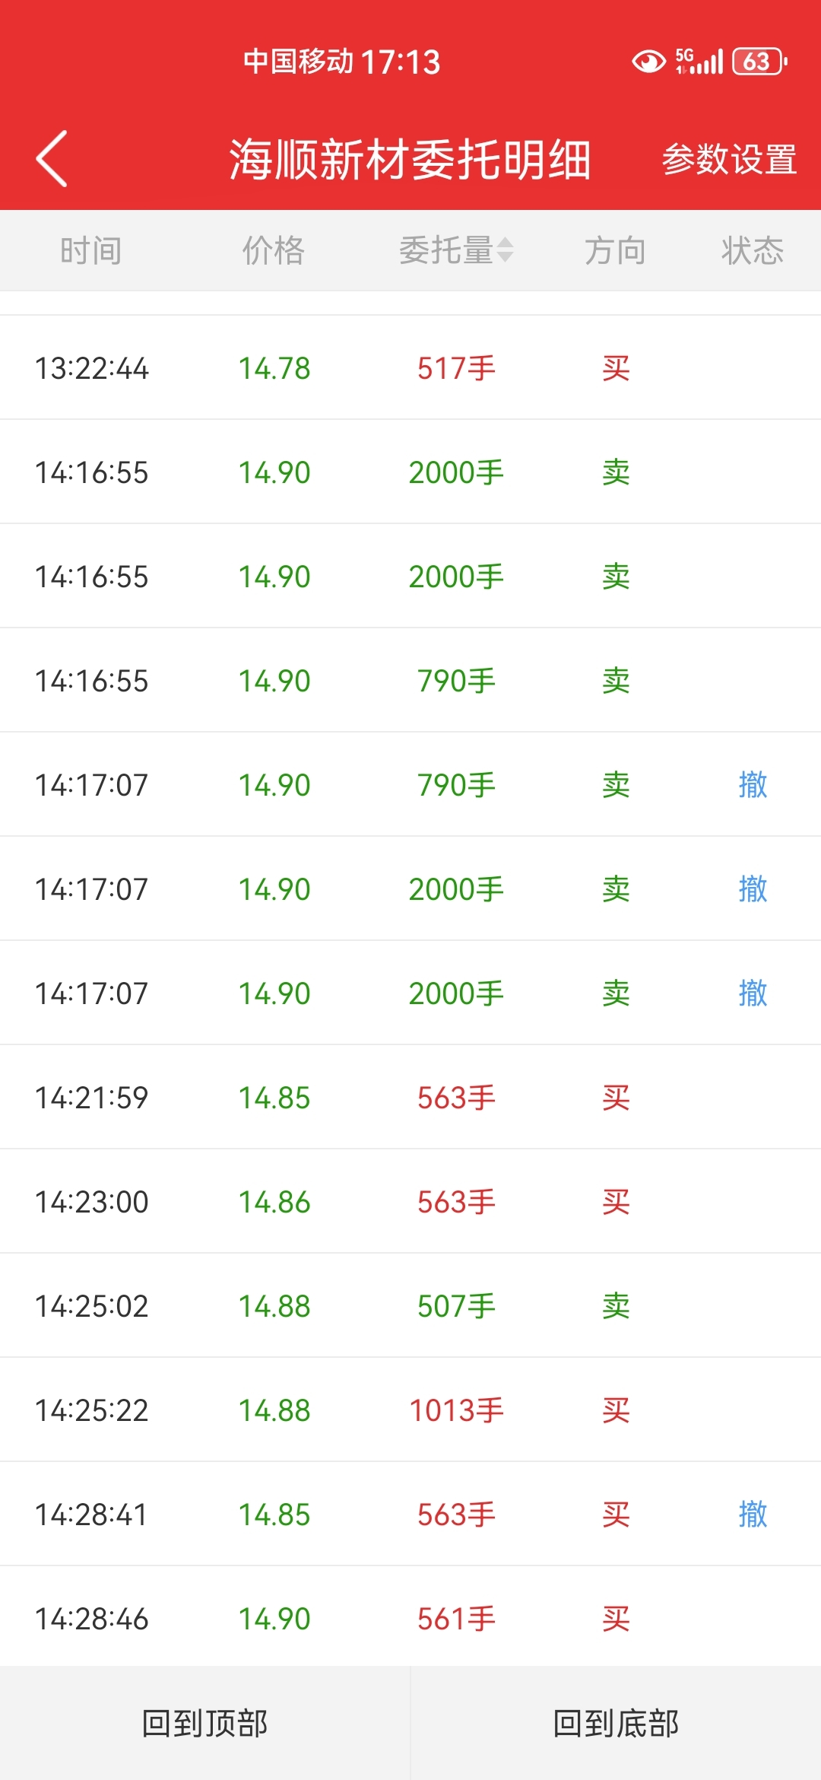Tap 回到底部 to jump to bottom
The height and width of the screenshot is (1780, 821).
(x=616, y=1723)
